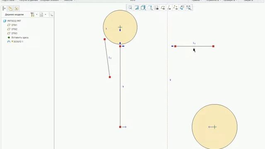Expand the dropdown arrow beside Show icon
Image resolution: width=265 pixels, height=149 pixels.
pyautogui.click(x=46, y=14)
